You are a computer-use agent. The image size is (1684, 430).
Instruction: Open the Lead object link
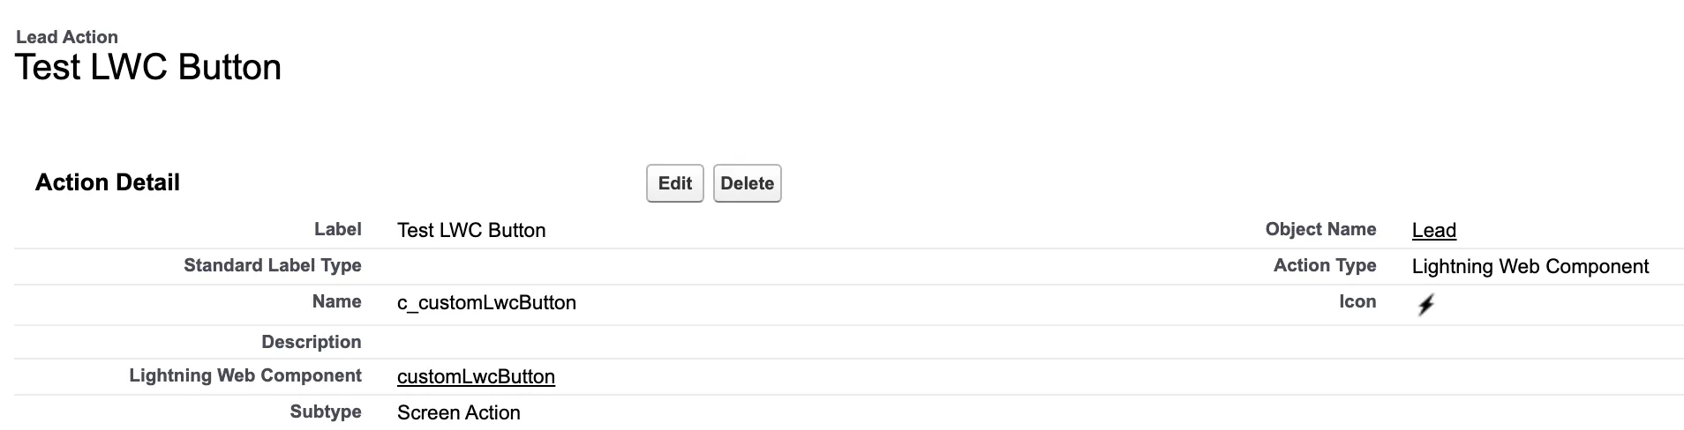click(x=1433, y=231)
